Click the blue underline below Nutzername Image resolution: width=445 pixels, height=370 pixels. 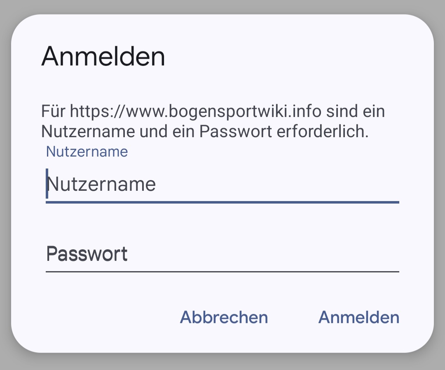tap(222, 202)
